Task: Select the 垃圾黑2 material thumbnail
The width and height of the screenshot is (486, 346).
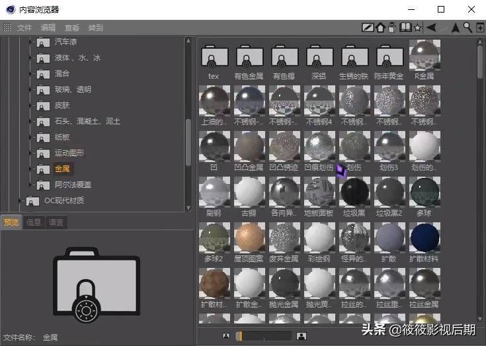Action: coord(389,192)
